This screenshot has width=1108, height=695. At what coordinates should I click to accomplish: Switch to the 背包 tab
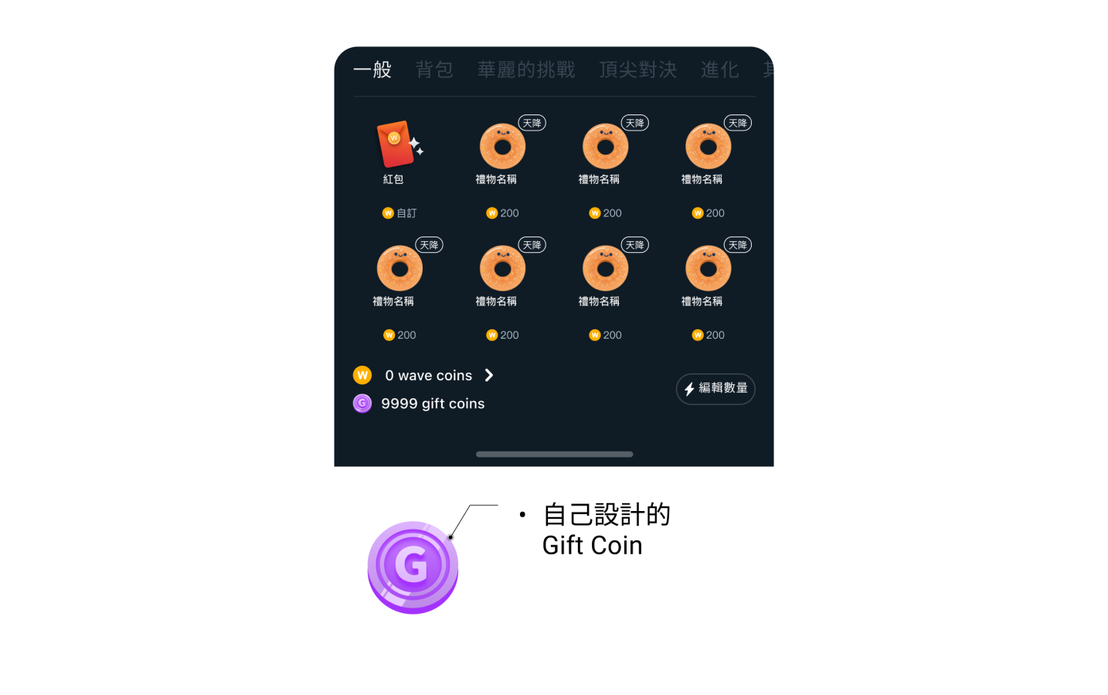pyautogui.click(x=434, y=70)
